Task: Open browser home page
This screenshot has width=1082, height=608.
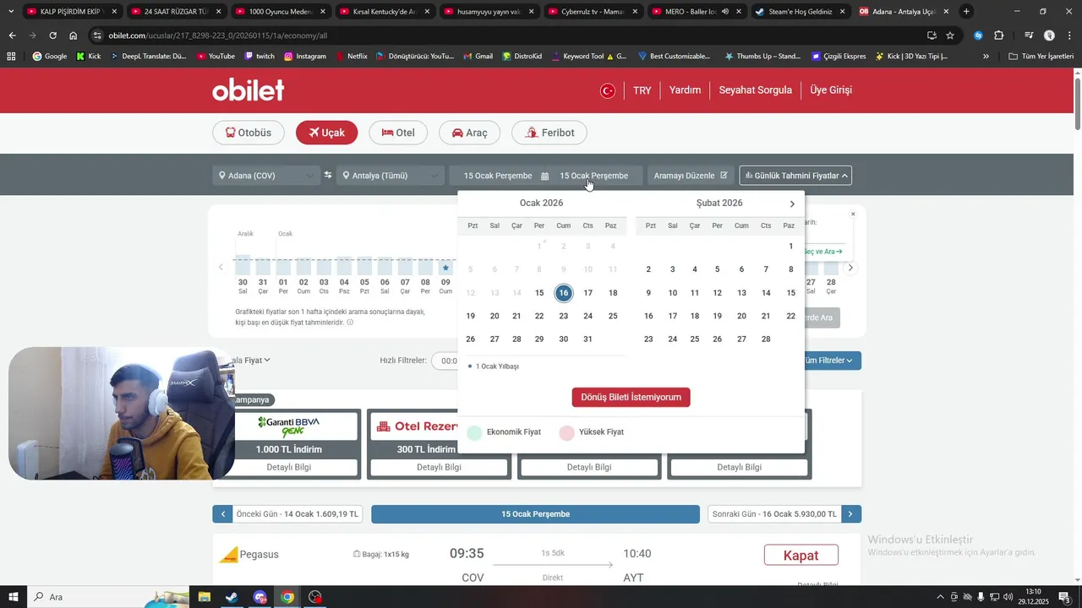Action: (x=74, y=35)
